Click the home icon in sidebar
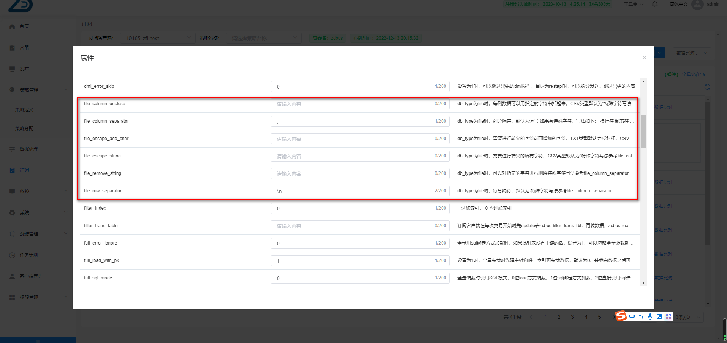The image size is (727, 343). click(12, 27)
